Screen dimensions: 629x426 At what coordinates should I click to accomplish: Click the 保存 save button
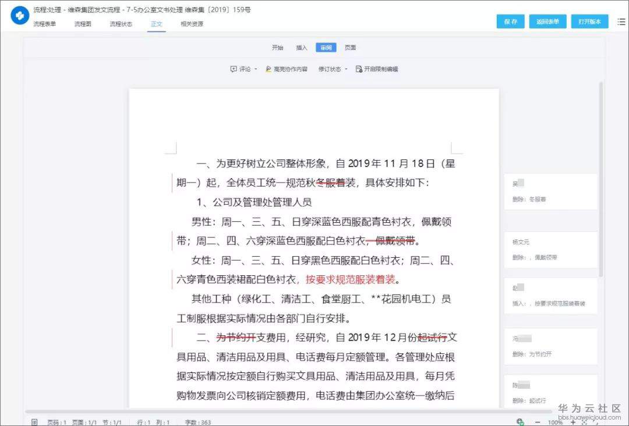(x=510, y=20)
